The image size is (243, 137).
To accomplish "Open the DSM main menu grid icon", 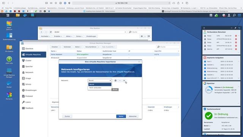I will (x=8, y=15).
